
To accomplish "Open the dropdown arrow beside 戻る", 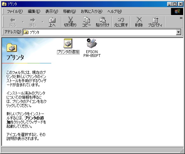I will tap(23, 22).
